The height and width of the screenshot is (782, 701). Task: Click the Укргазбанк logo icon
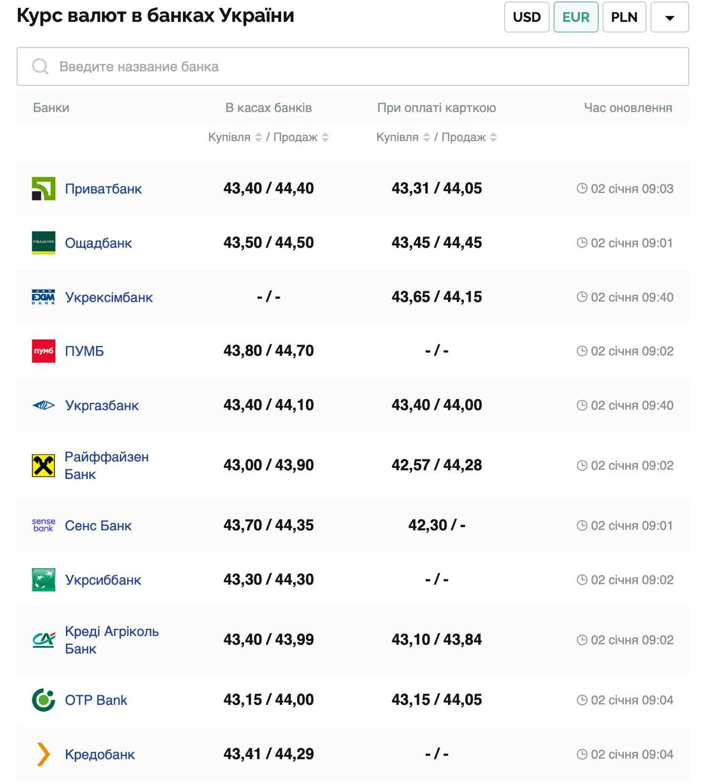point(43,406)
